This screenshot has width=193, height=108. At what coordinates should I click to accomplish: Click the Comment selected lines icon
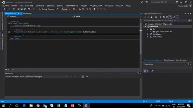click(x=87, y=9)
